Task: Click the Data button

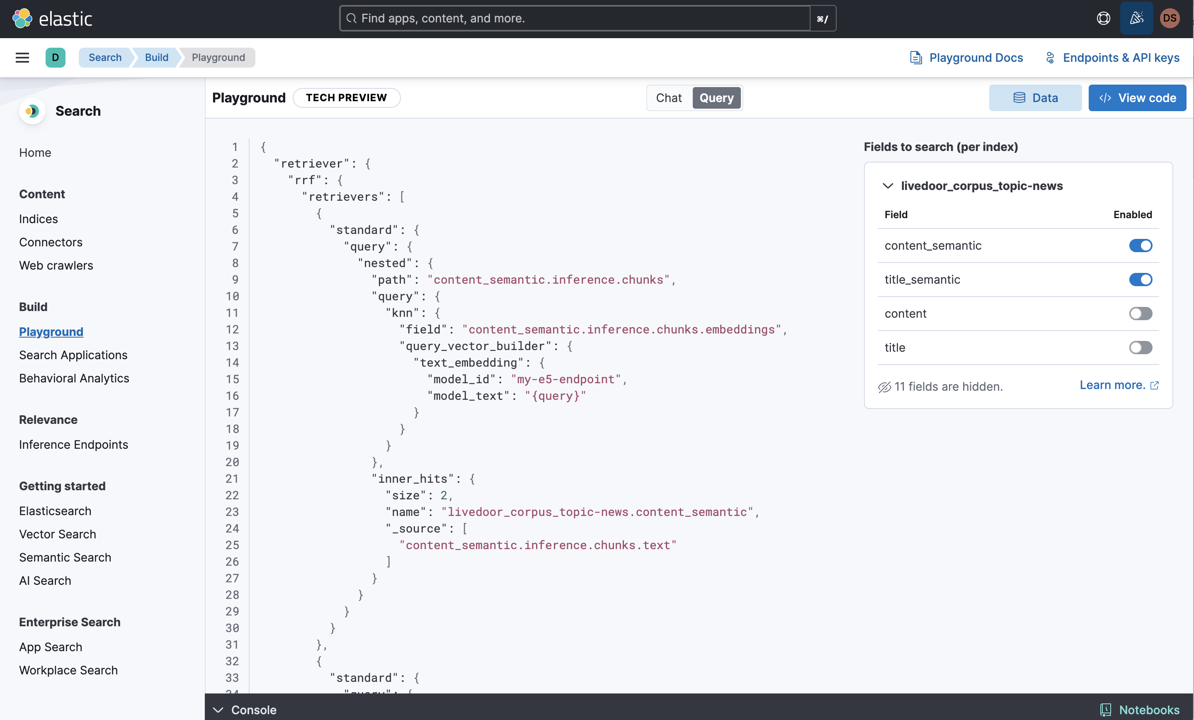Action: coord(1035,98)
